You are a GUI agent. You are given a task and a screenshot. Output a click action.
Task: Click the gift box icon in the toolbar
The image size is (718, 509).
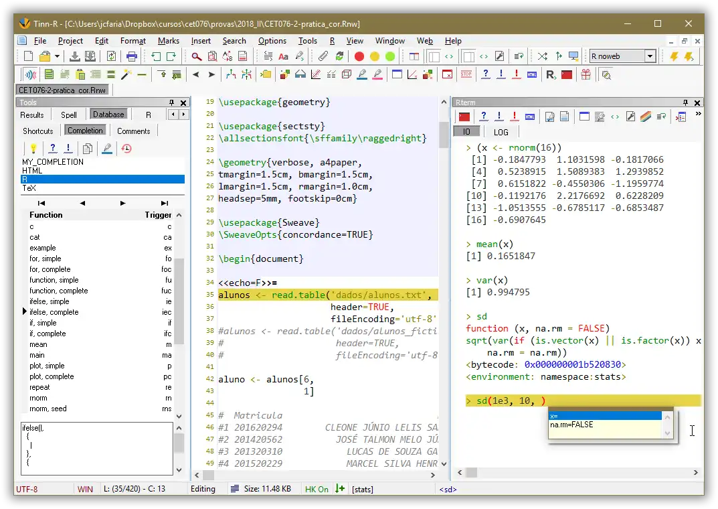[x=586, y=75]
